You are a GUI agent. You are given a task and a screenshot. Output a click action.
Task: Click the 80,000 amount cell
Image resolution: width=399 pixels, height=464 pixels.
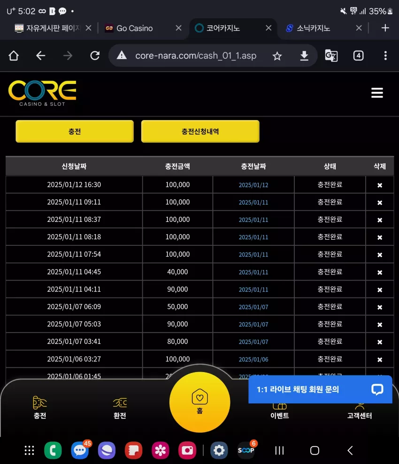point(177,342)
